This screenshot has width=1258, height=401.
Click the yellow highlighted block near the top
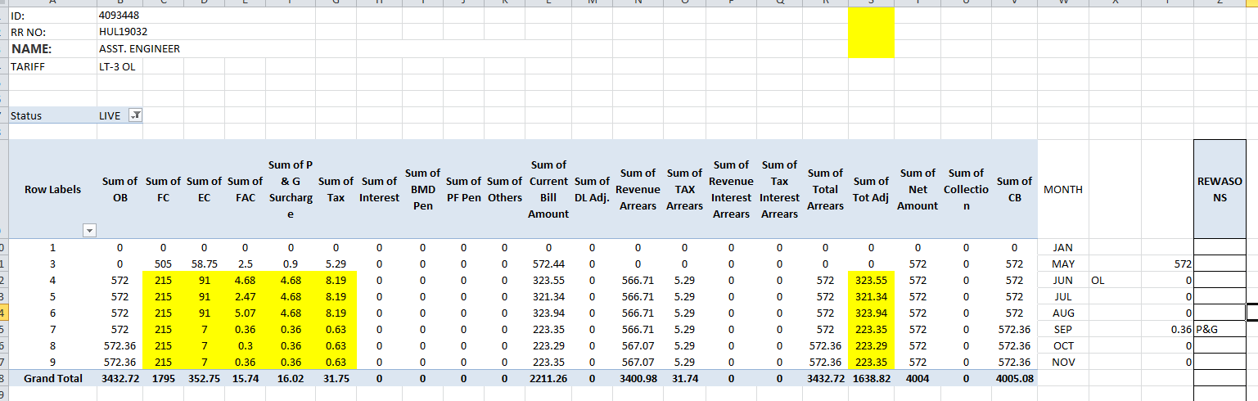[871, 34]
